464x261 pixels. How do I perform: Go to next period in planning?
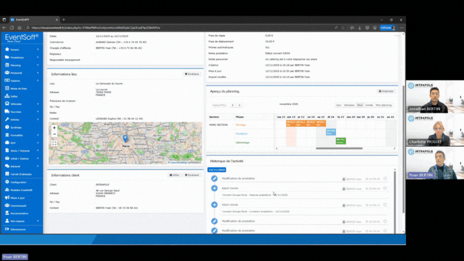pyautogui.click(x=239, y=105)
